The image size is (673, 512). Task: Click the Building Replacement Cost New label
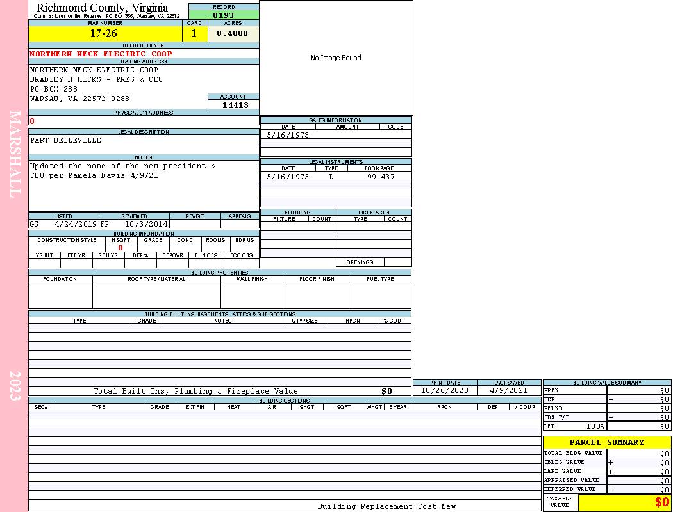386,506
